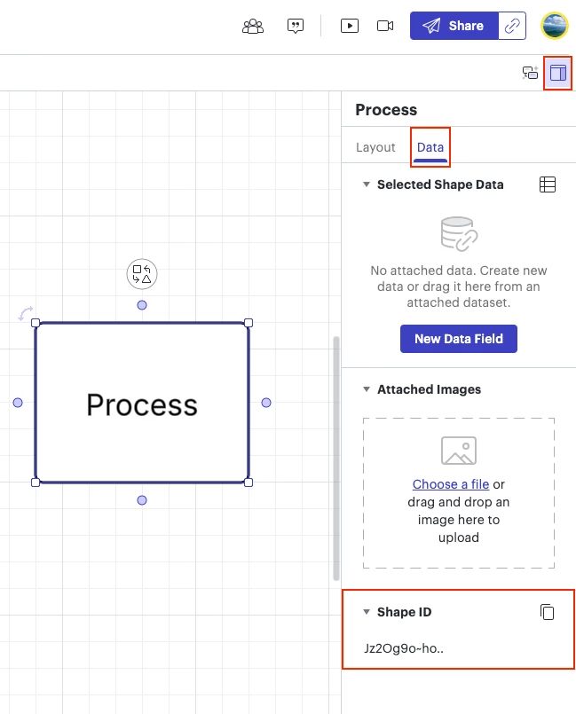Collapse the Shape ID section

[367, 612]
